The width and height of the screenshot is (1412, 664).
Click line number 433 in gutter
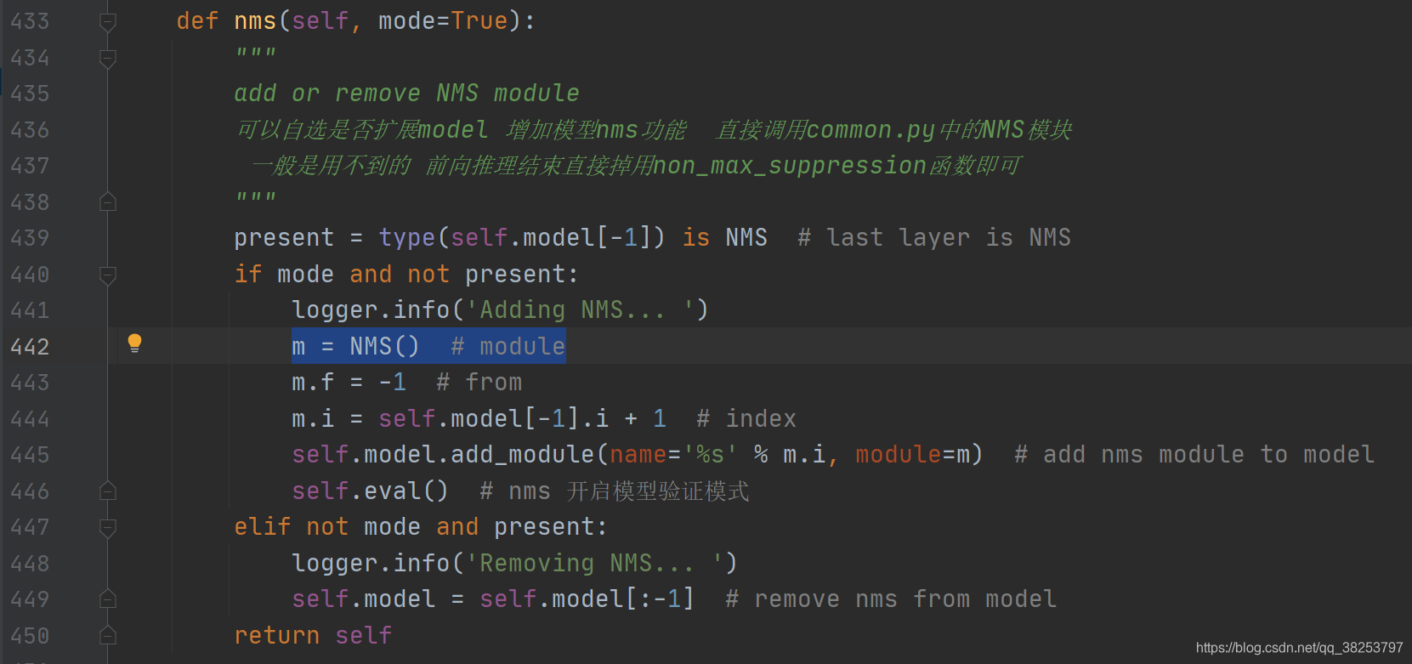30,21
